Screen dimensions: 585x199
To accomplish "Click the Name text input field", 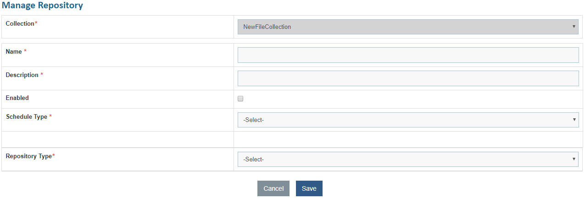I will (408, 55).
